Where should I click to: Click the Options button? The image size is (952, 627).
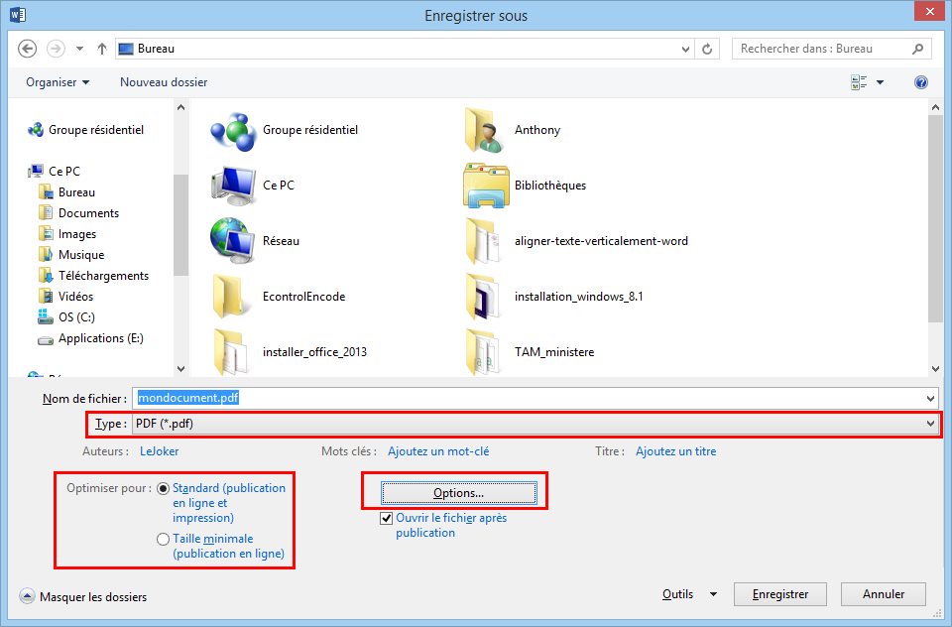click(457, 492)
